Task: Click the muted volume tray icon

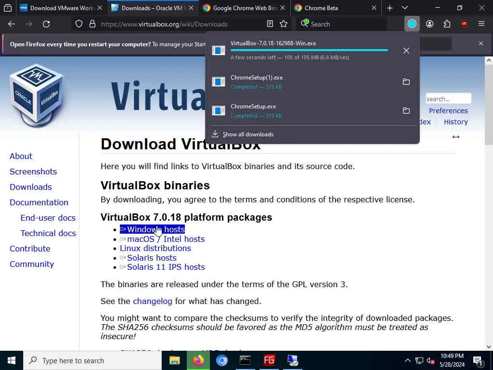Action: click(x=430, y=360)
